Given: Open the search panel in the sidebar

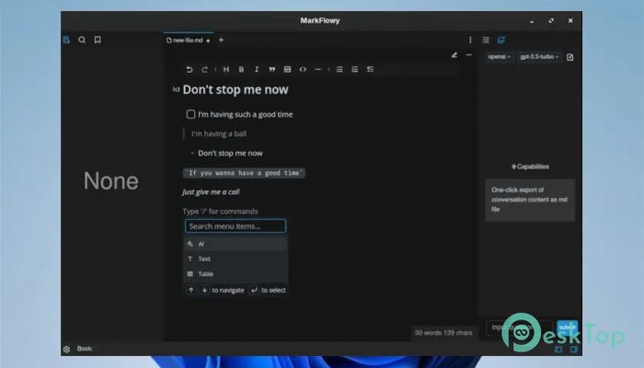Looking at the screenshot, I should click(82, 40).
